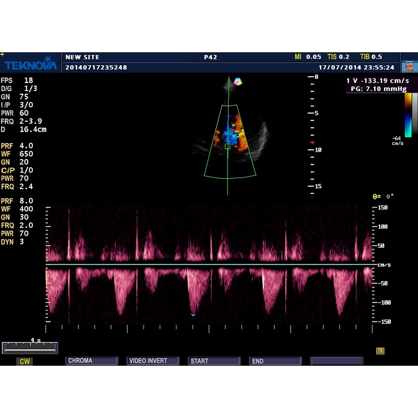
Task: Click the 4s sweep speed scale at bottom left
Action: coord(29,348)
